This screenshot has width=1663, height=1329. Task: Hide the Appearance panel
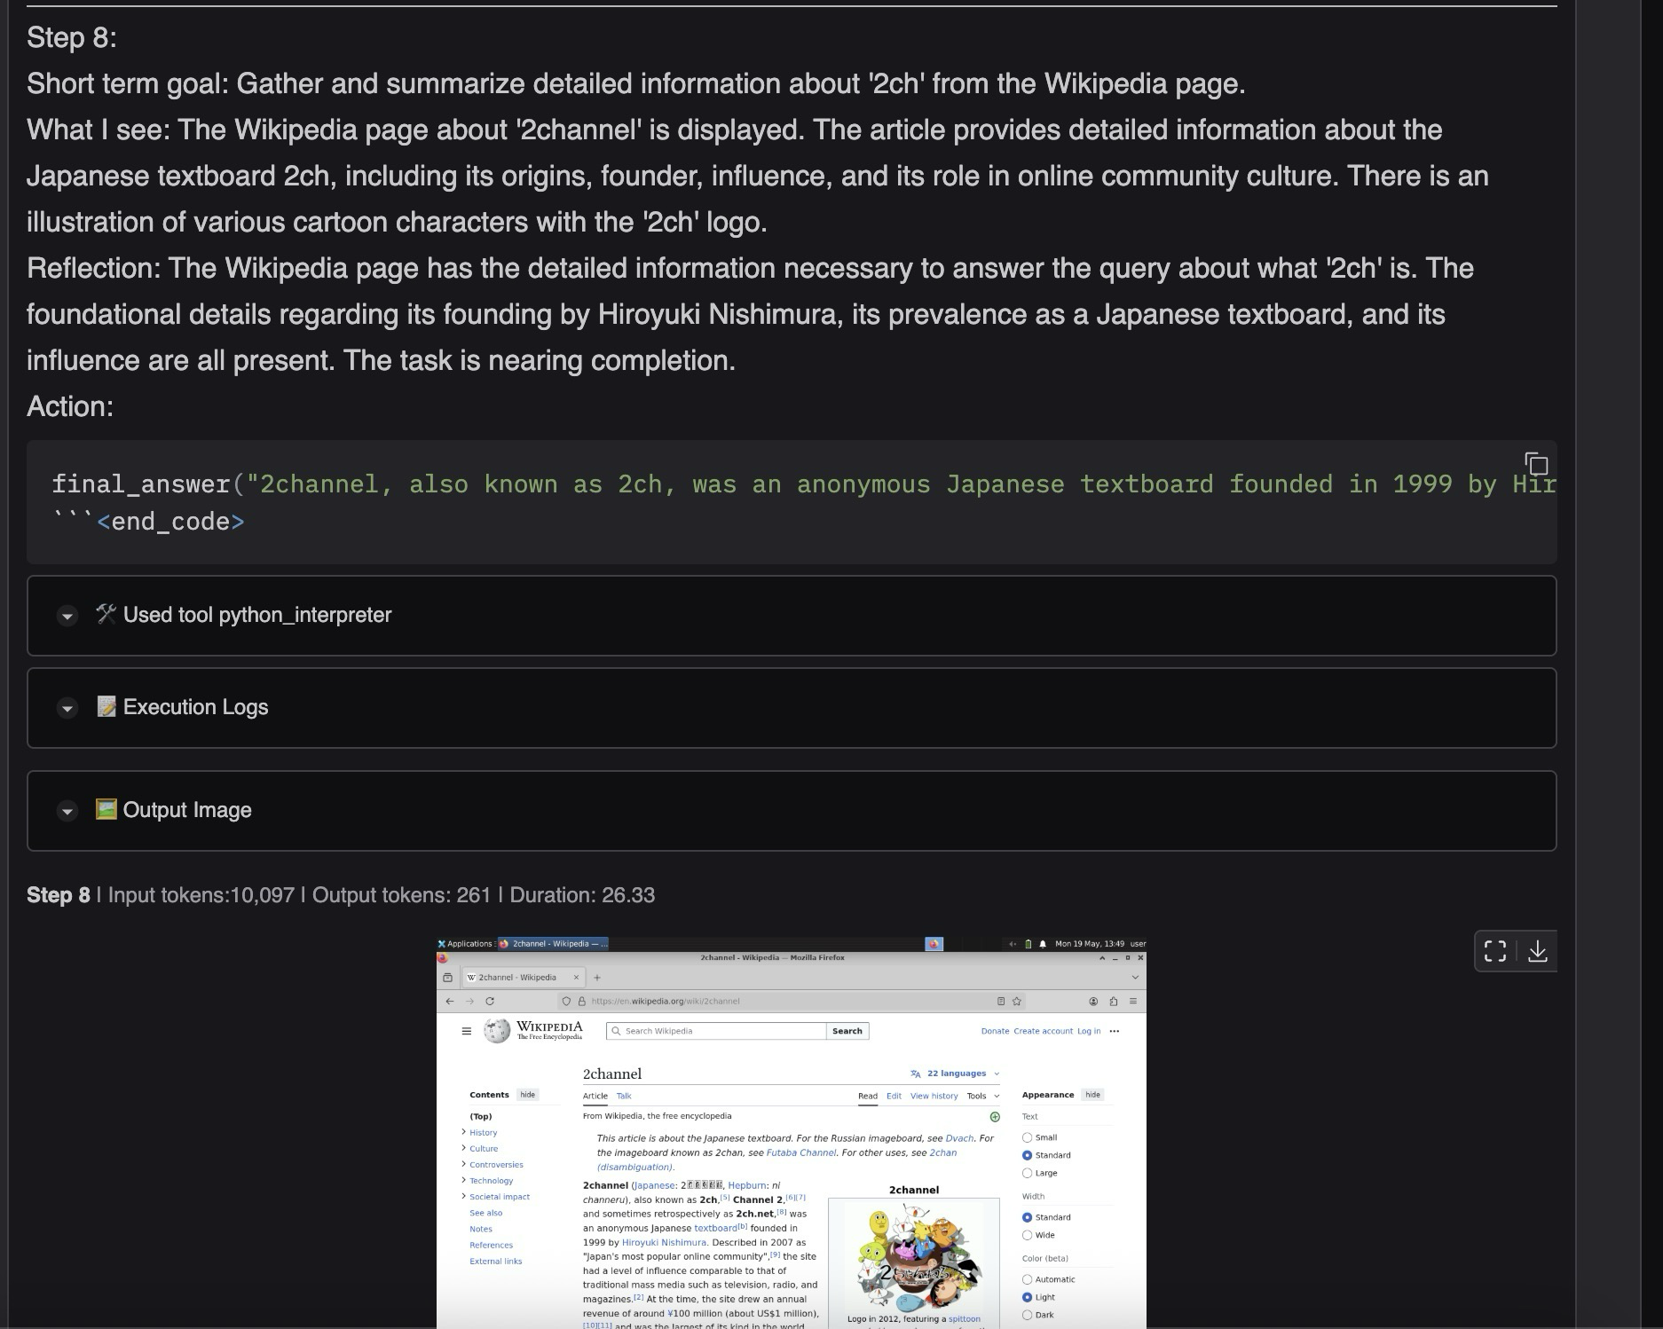point(1093,1095)
